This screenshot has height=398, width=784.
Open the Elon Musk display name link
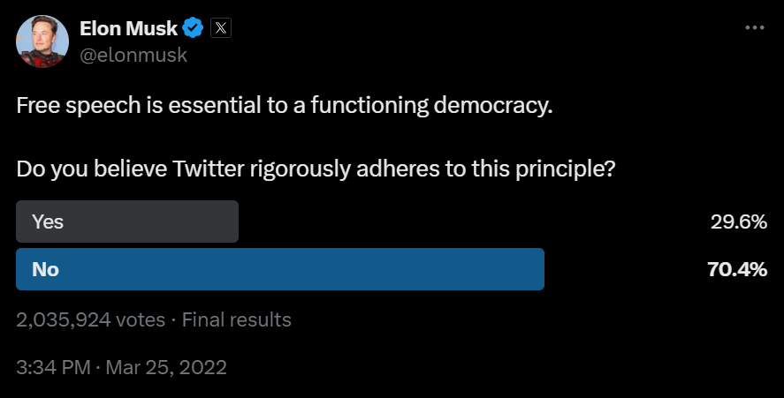coord(128,28)
